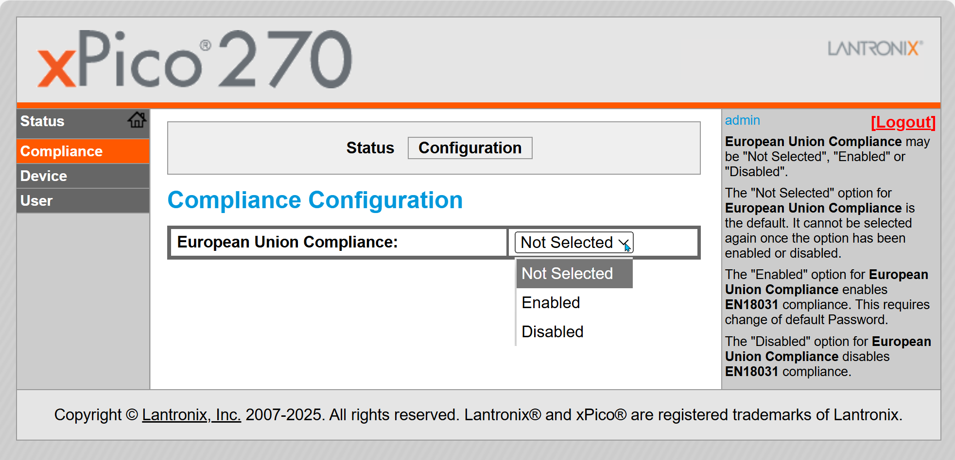The image size is (955, 460).
Task: Select Compliance in the left sidebar
Action: pyautogui.click(x=62, y=151)
